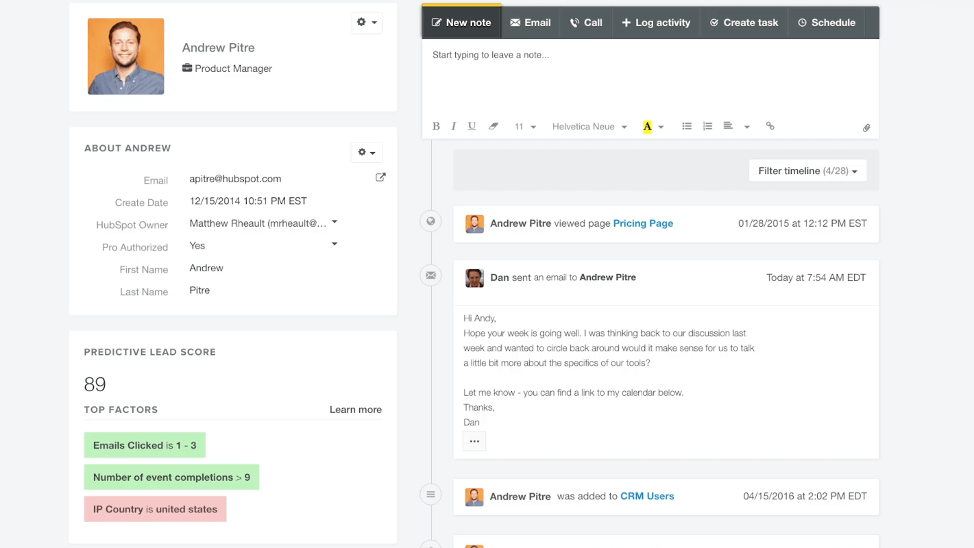Switch to the Log activity tab

(x=656, y=22)
